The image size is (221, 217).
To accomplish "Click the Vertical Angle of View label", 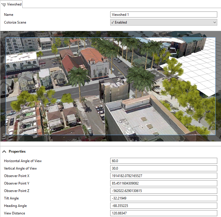I will (x=20, y=168).
